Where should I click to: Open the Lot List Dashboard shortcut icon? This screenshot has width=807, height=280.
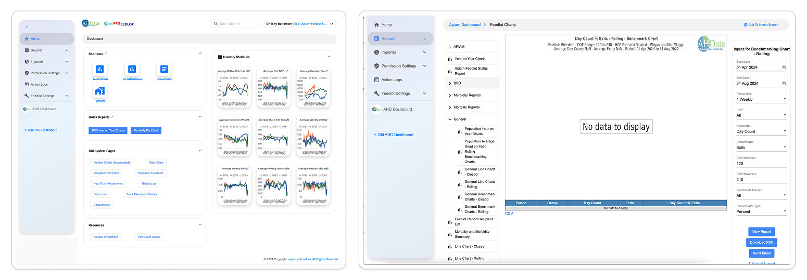coord(132,69)
